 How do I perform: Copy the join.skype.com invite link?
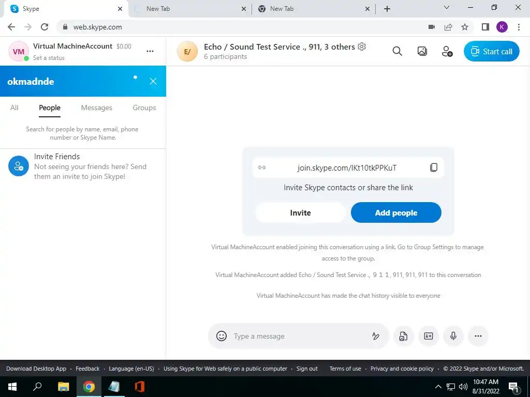[434, 167]
